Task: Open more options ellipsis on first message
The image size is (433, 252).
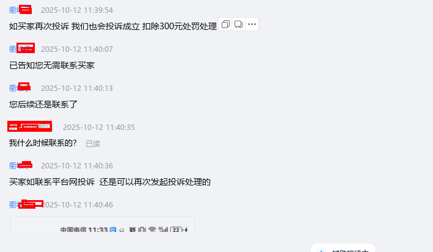Action: pos(252,24)
